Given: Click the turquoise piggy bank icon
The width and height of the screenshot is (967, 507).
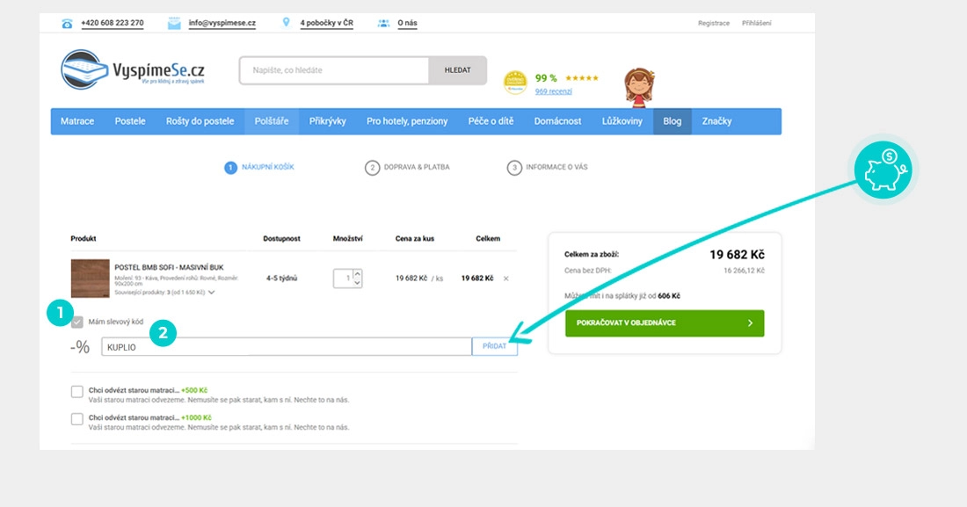Looking at the screenshot, I should 883,170.
